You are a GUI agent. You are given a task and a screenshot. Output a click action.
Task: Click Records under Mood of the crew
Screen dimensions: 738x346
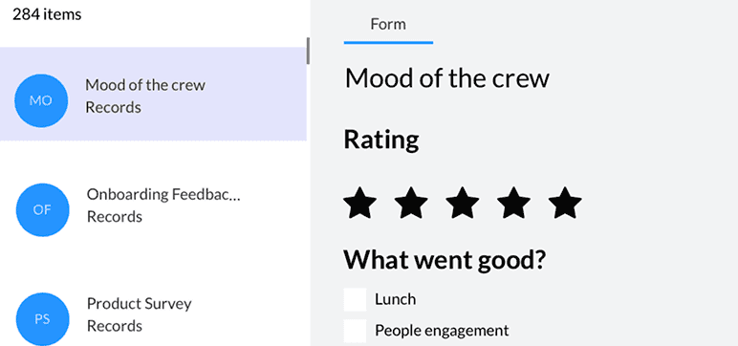[113, 107]
